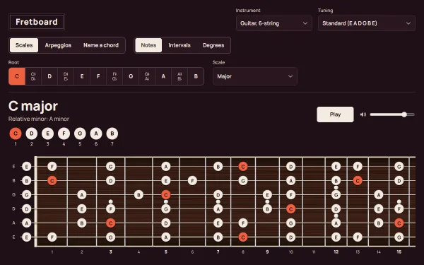Image resolution: width=424 pixels, height=265 pixels.
Task: Set root note to D
Action: point(49,76)
